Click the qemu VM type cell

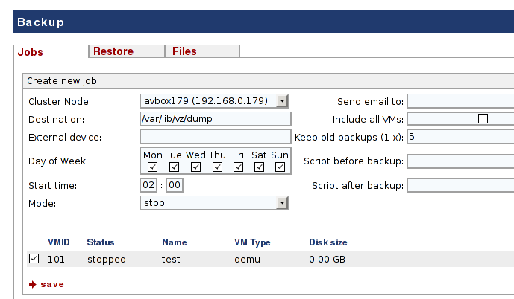click(x=247, y=260)
